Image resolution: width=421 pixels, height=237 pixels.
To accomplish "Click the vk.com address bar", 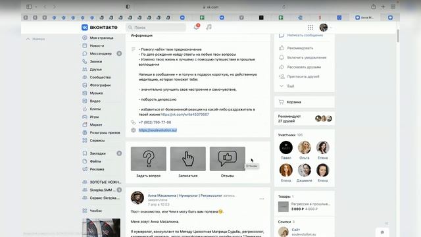I will click(210, 7).
